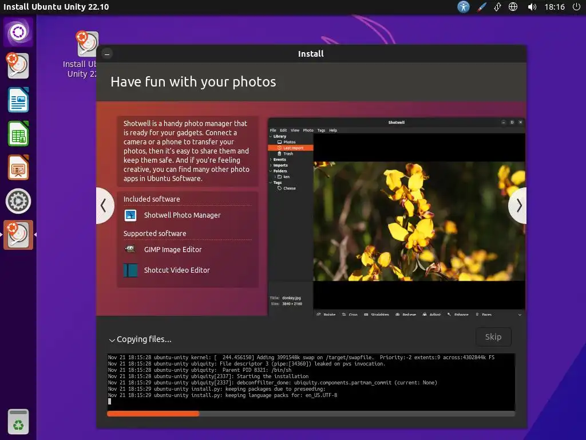The image size is (586, 440).
Task: Skip the current installation step
Action: coord(493,337)
